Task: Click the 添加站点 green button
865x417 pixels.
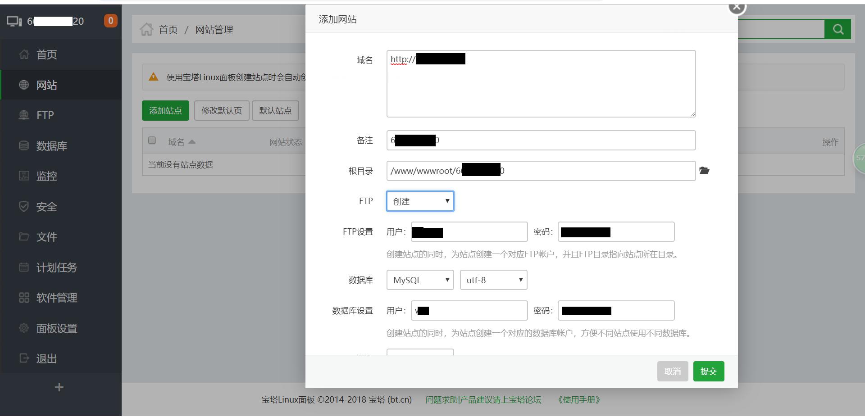Action: 165,110
